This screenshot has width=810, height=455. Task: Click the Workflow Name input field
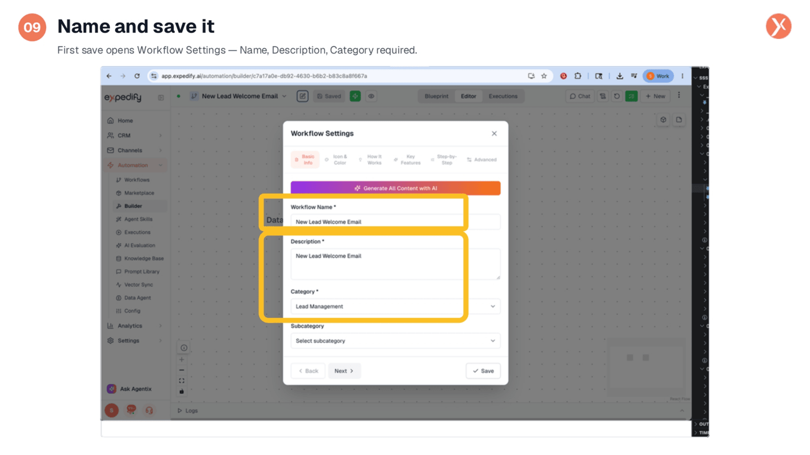(x=395, y=222)
